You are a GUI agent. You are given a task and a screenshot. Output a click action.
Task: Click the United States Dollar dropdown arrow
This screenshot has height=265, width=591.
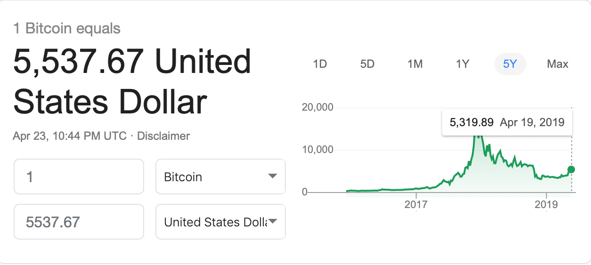272,222
